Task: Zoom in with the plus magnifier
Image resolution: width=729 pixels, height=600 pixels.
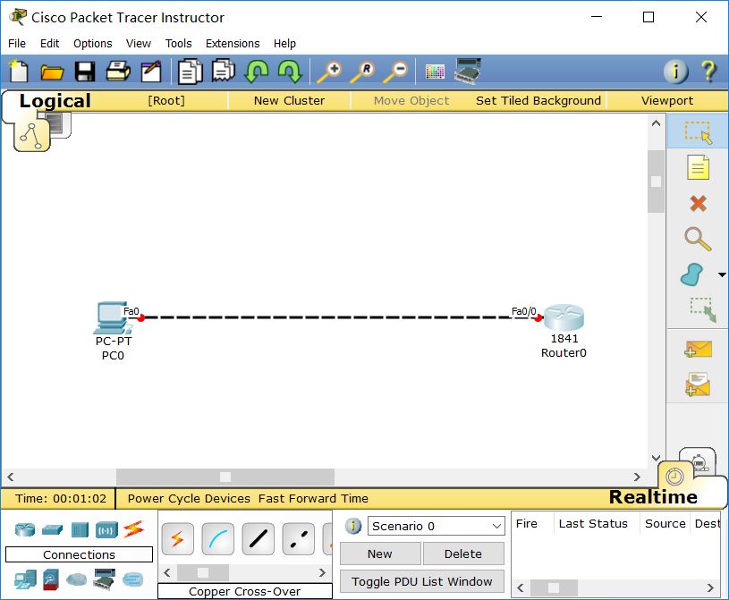Action: click(329, 72)
